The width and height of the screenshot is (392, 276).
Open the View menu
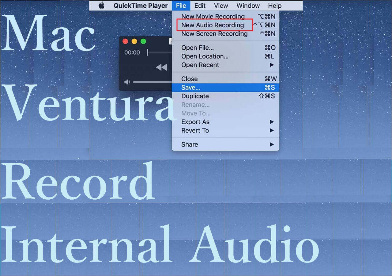tap(221, 6)
